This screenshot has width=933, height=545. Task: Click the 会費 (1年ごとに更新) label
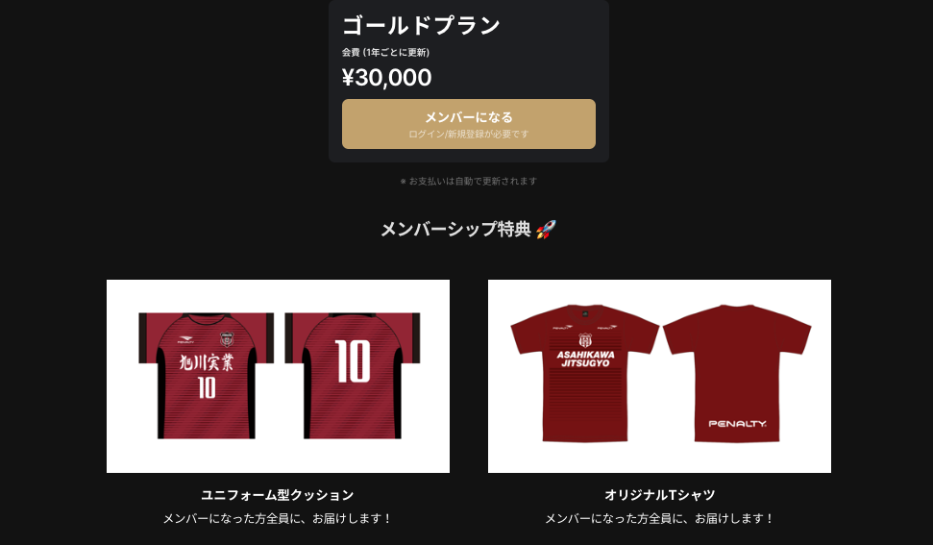[x=385, y=52]
